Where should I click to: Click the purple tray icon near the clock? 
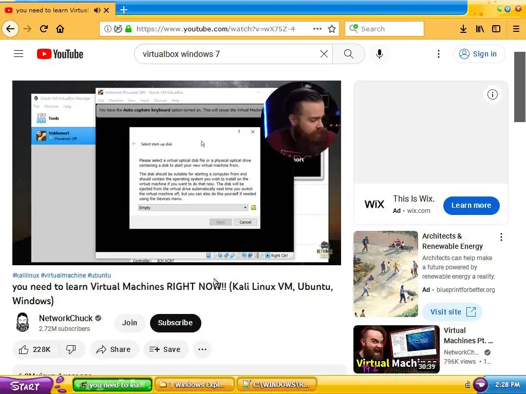(x=480, y=385)
